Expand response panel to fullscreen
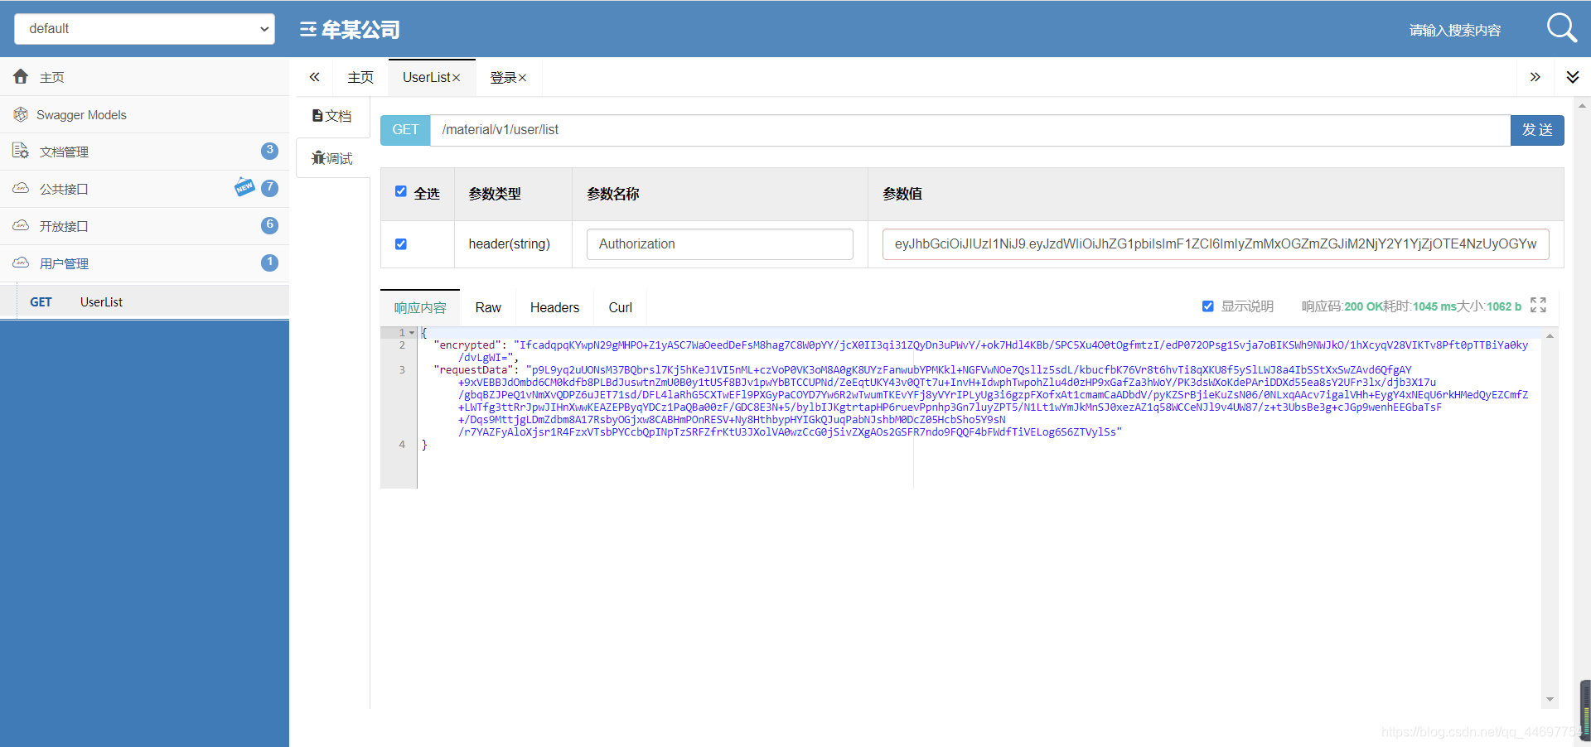1591x747 pixels. tap(1538, 305)
